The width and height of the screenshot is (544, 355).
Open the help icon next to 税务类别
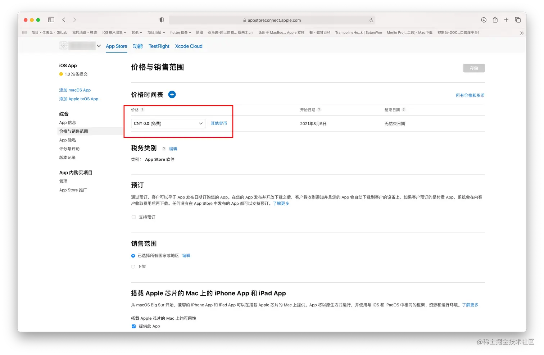click(x=164, y=149)
